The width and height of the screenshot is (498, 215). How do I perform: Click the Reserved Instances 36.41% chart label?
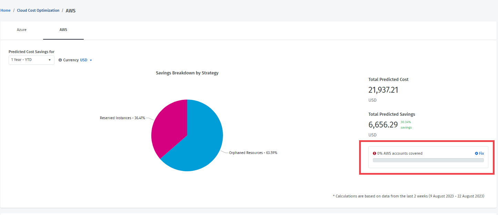[122, 118]
